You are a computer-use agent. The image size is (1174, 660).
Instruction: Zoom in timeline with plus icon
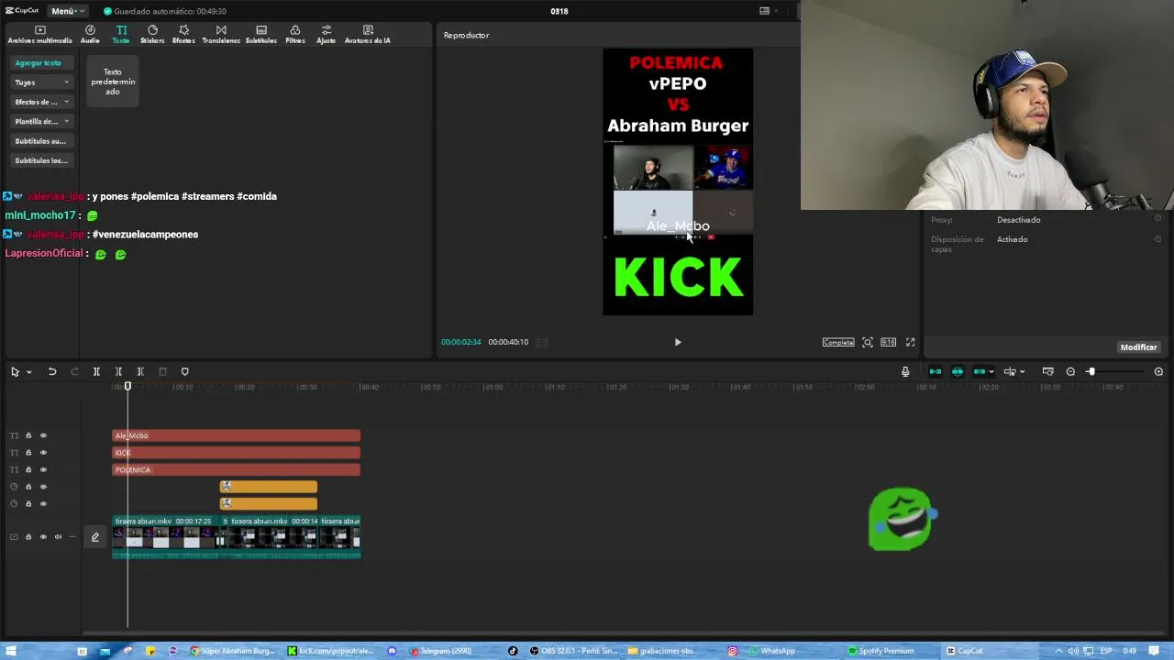[1158, 371]
